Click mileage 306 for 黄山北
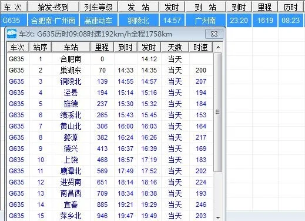 coord(102,126)
